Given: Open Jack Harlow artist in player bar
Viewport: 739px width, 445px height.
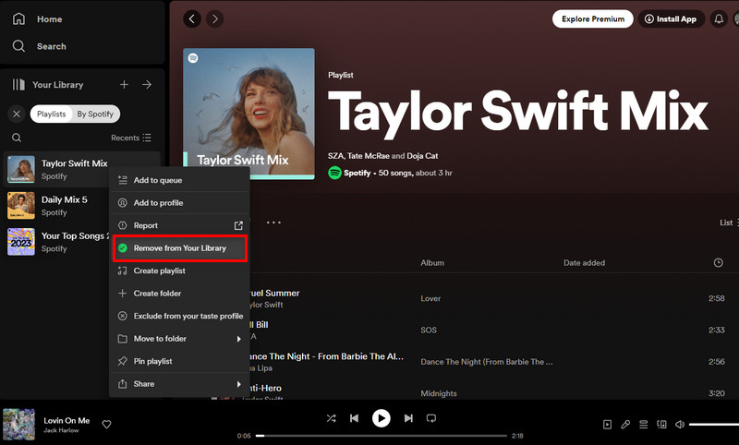Looking at the screenshot, I should pyautogui.click(x=61, y=430).
